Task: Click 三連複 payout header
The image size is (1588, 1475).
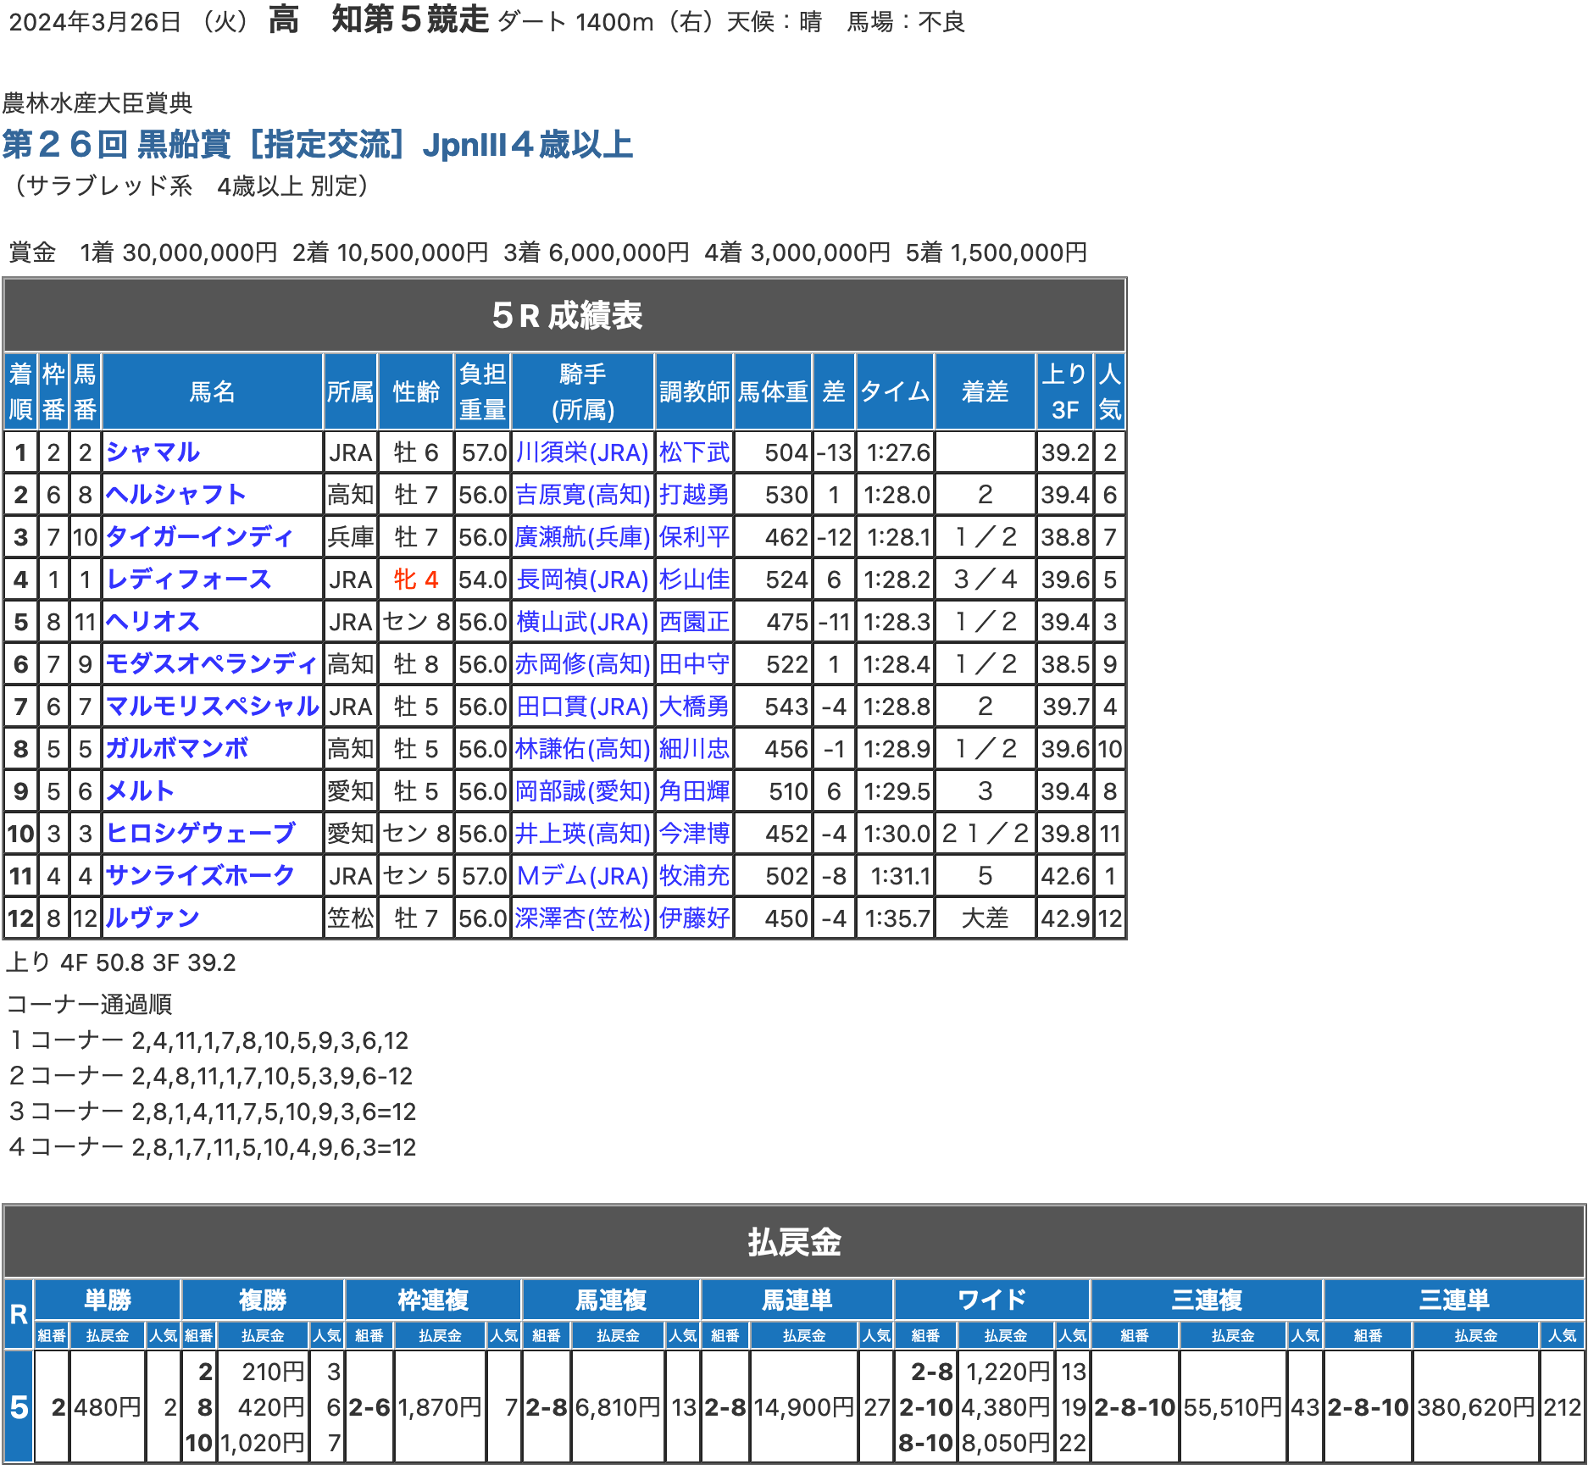Action: pos(1207,1300)
